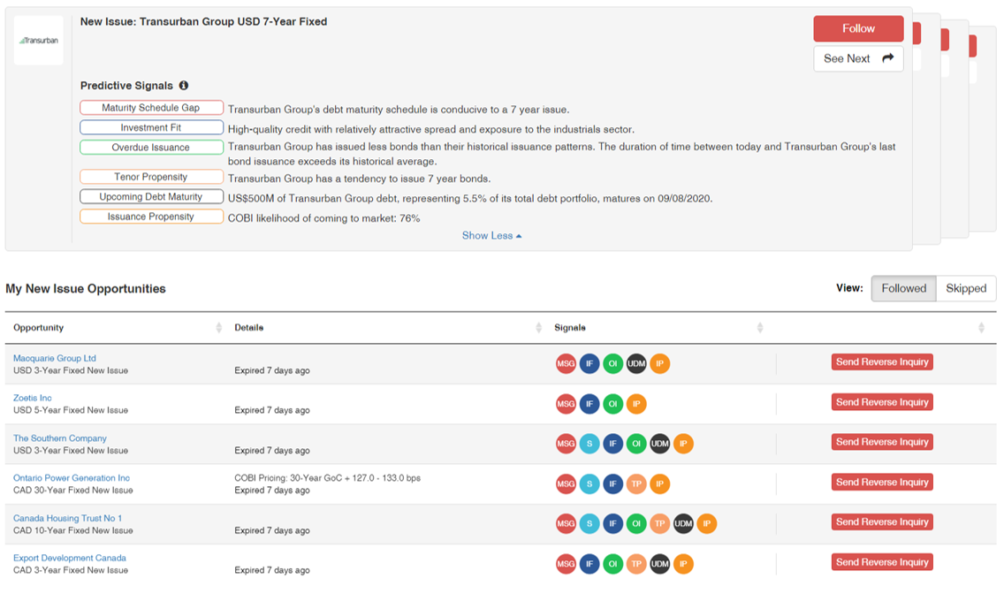Click OI signal icon in Macquarie Group row

tap(612, 364)
